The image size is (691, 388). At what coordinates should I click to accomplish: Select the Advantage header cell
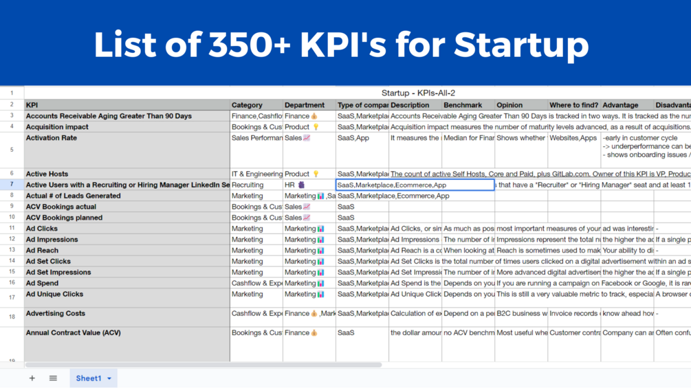click(x=626, y=105)
